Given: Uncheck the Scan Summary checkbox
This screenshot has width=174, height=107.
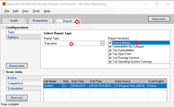Looking at the screenshot, I should tap(110, 43).
